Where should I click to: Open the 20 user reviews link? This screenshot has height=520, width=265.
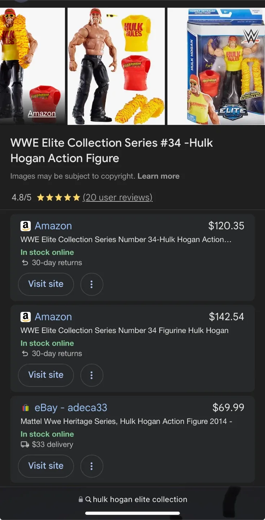(x=118, y=197)
